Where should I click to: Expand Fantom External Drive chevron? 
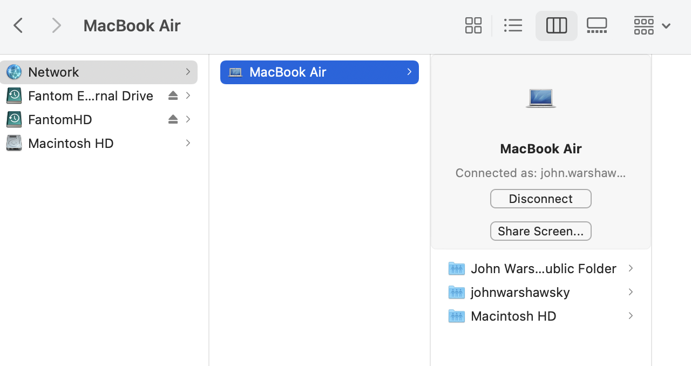(x=188, y=96)
